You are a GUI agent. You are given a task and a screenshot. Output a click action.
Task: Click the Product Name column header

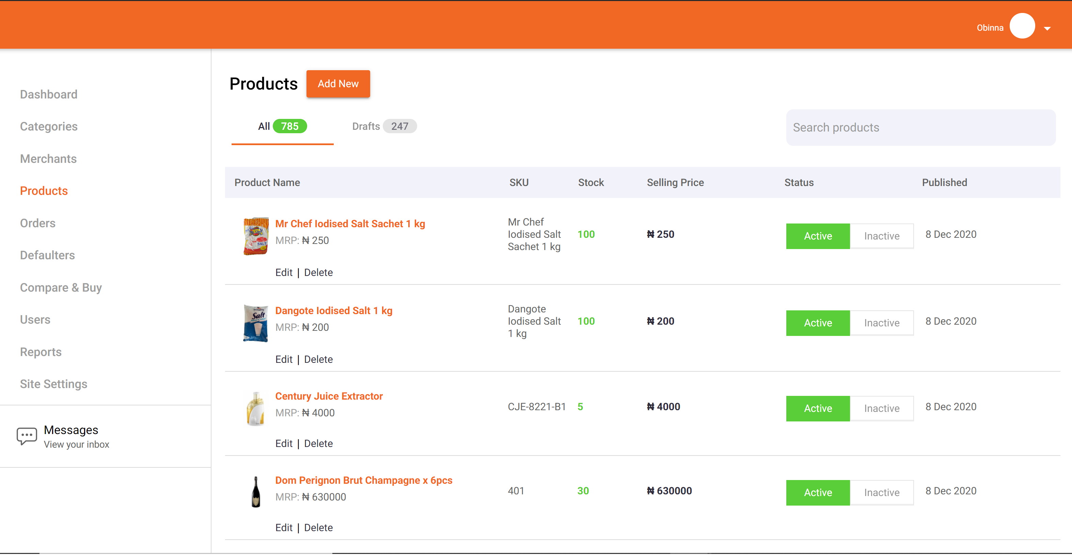pyautogui.click(x=267, y=182)
